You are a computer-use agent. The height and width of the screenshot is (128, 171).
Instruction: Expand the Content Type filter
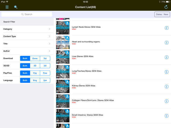point(27,36)
